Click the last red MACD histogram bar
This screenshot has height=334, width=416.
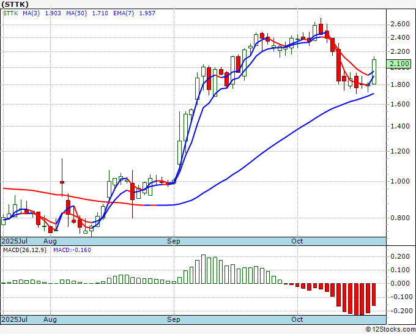click(x=374, y=294)
